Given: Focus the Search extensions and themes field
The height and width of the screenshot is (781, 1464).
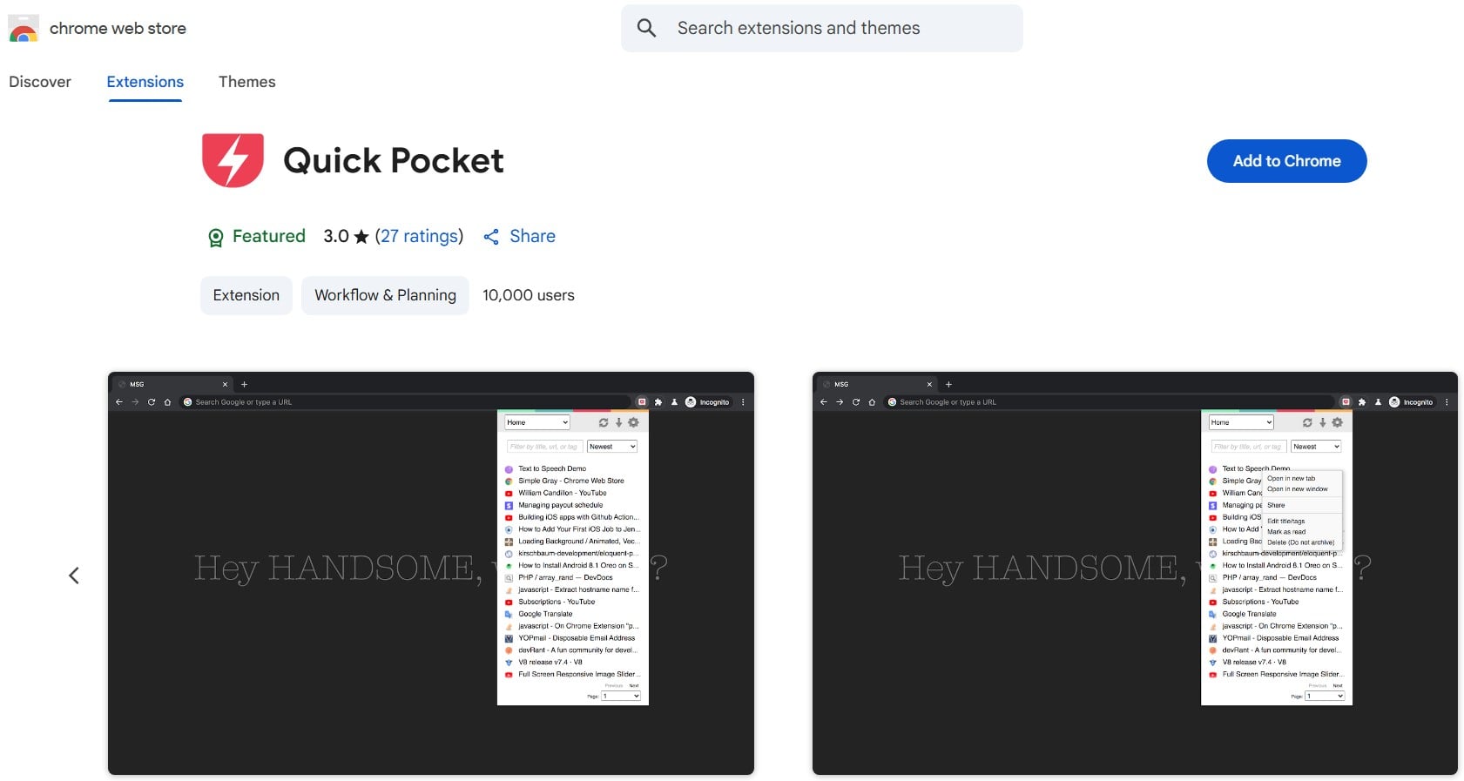Looking at the screenshot, I should [821, 28].
